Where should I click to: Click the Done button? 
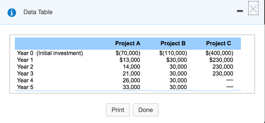click(145, 110)
